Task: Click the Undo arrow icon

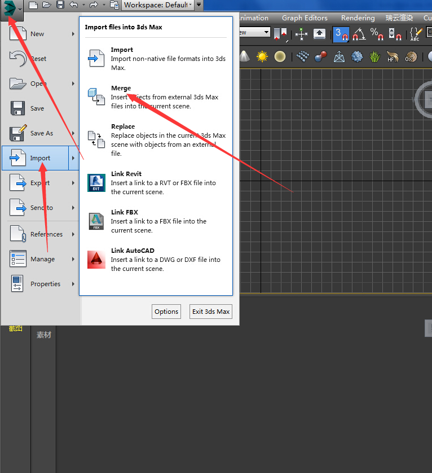Action: (74, 5)
